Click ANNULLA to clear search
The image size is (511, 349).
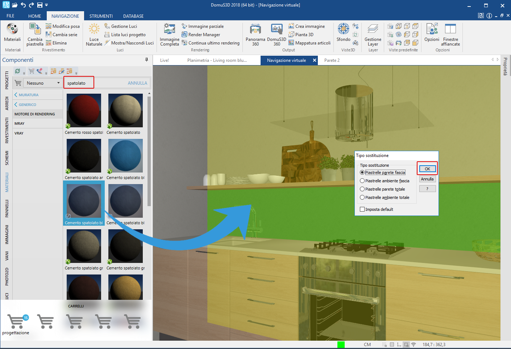point(137,83)
